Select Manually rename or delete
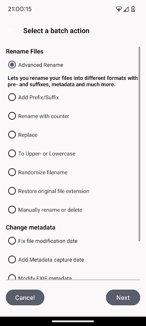146x326 pixels. (45, 209)
